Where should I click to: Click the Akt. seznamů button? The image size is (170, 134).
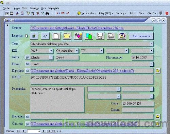coord(141,36)
